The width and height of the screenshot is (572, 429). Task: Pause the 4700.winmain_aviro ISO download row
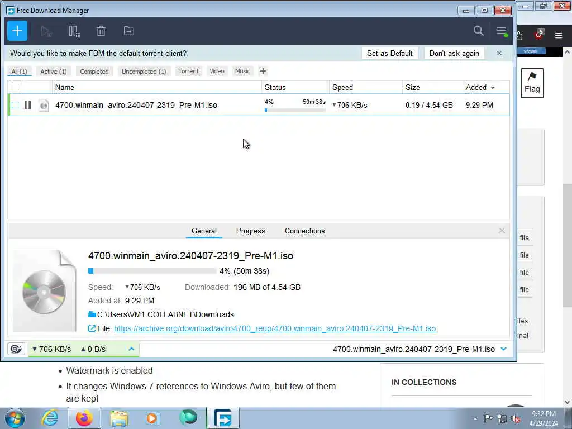point(27,105)
